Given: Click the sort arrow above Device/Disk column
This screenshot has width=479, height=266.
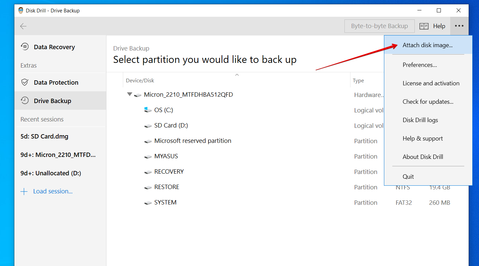Looking at the screenshot, I should coord(237,75).
